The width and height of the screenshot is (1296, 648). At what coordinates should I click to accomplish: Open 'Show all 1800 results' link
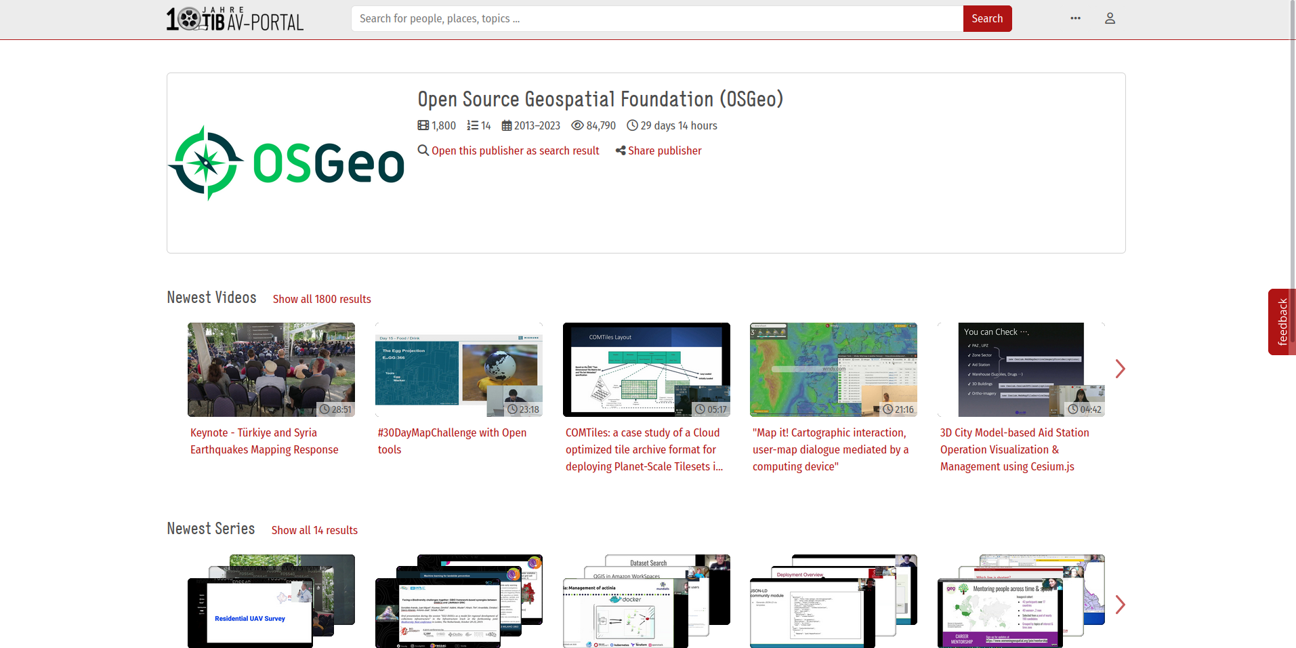coord(321,299)
